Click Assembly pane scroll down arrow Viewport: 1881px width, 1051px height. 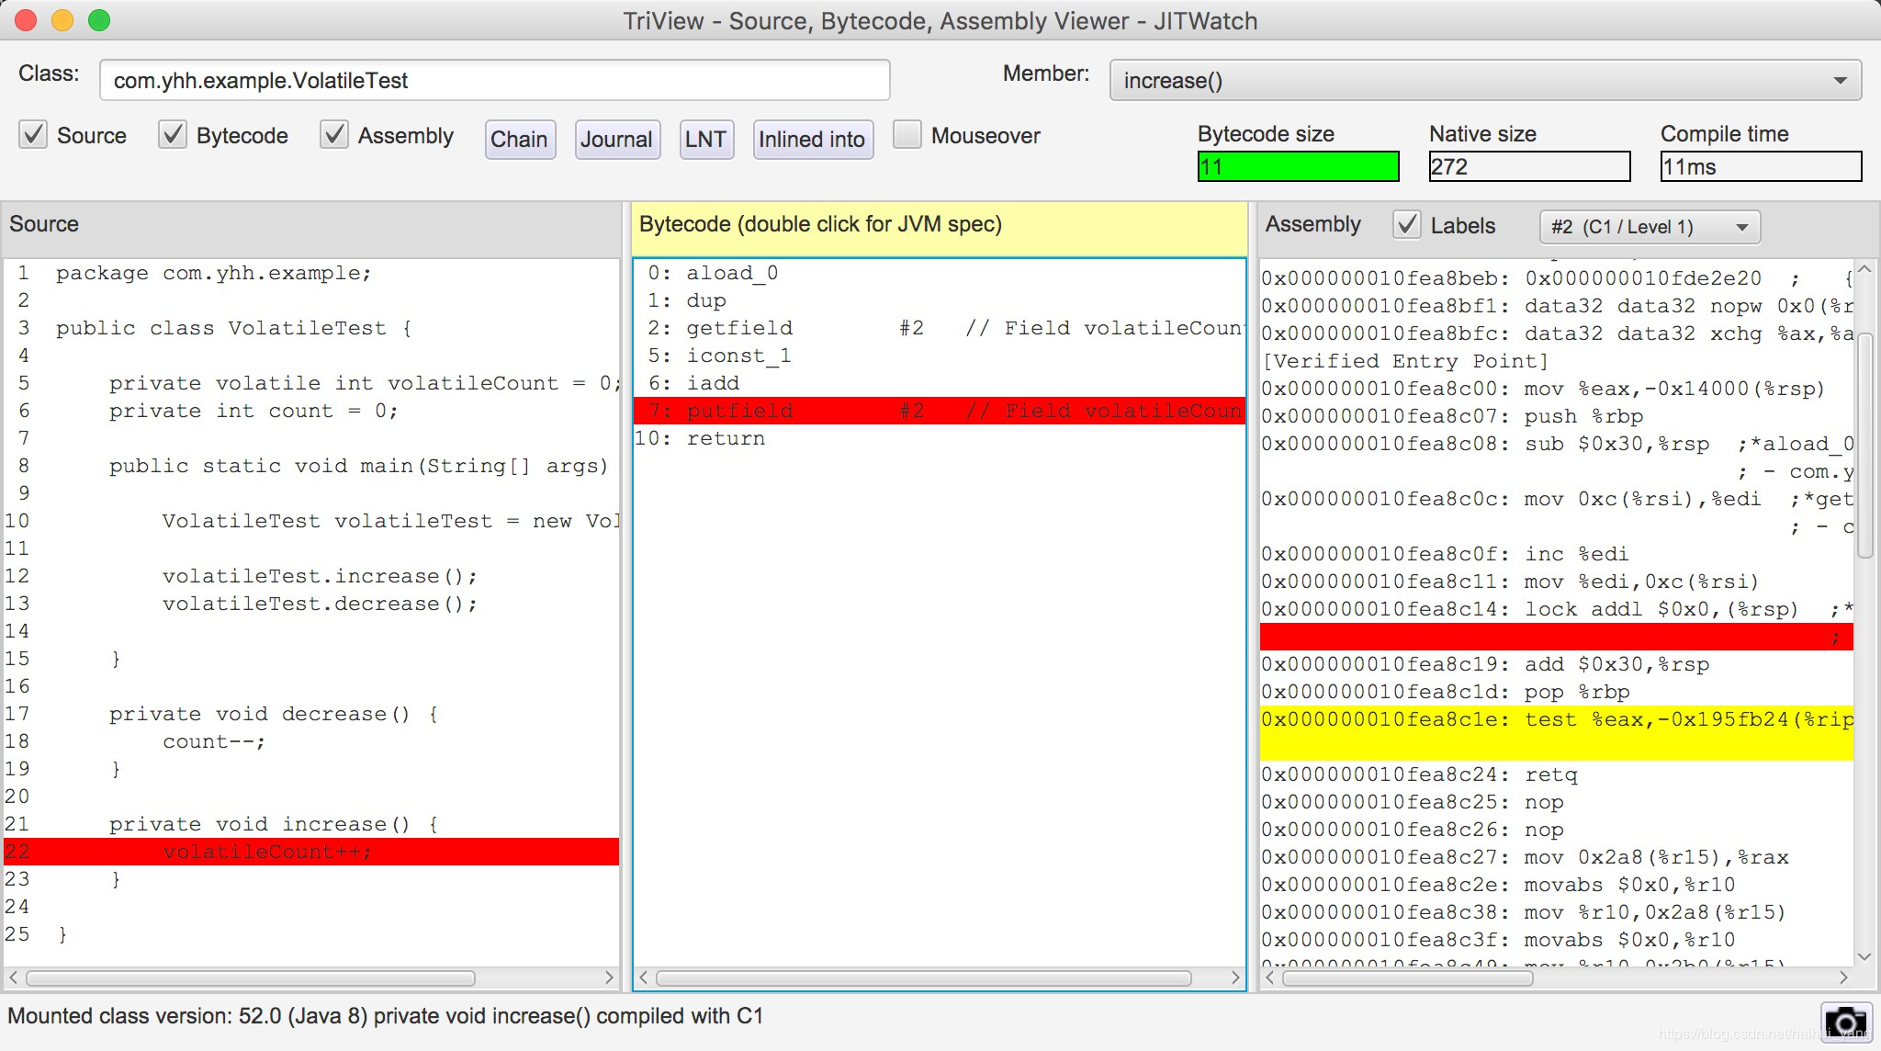click(1864, 956)
